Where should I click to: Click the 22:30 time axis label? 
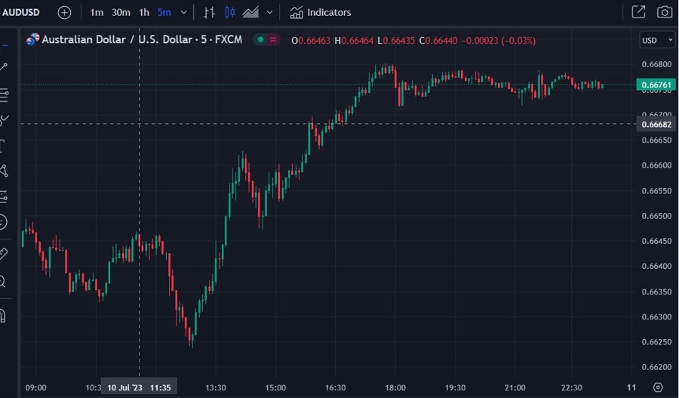[571, 387]
